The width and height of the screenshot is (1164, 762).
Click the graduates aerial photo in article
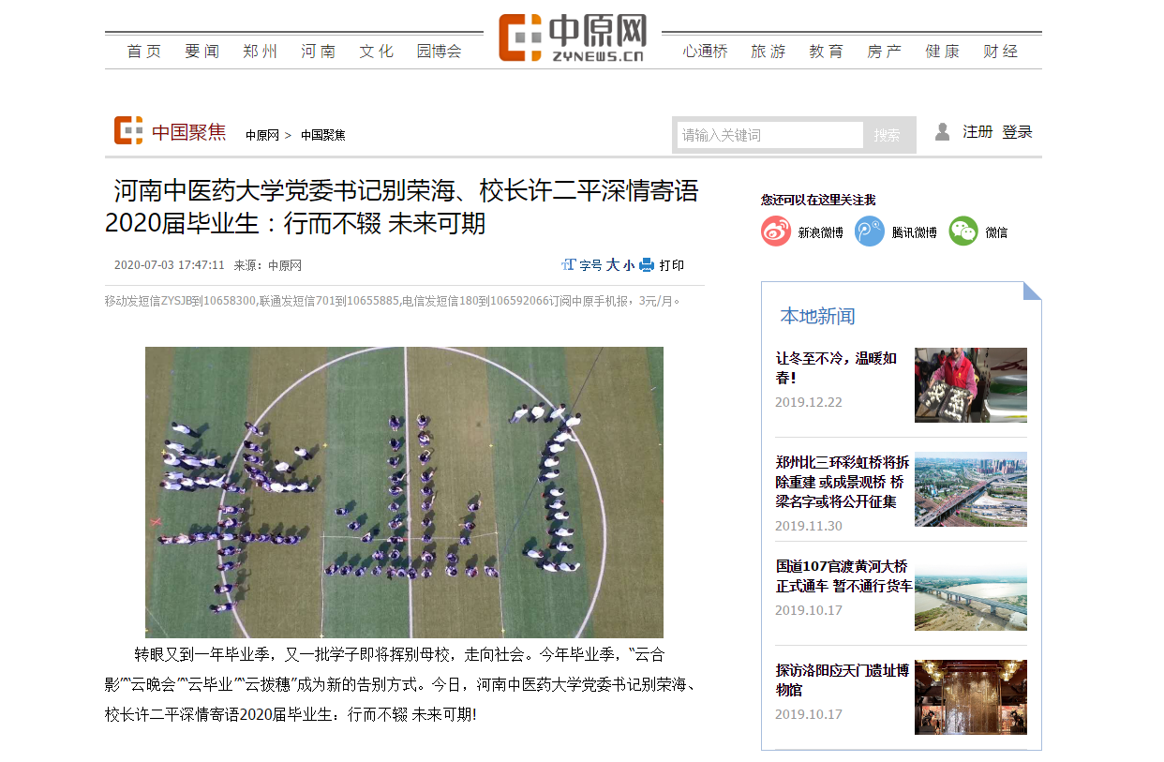tap(404, 492)
